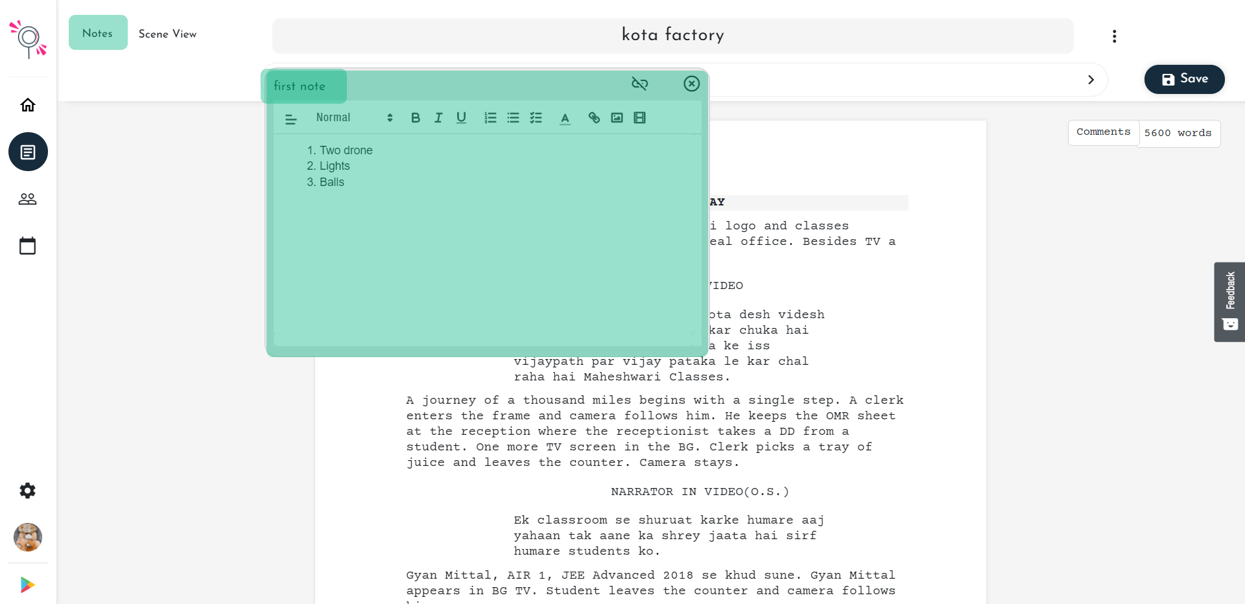The width and height of the screenshot is (1245, 604).
Task: Apply italic formatting in the note editor
Action: click(438, 117)
